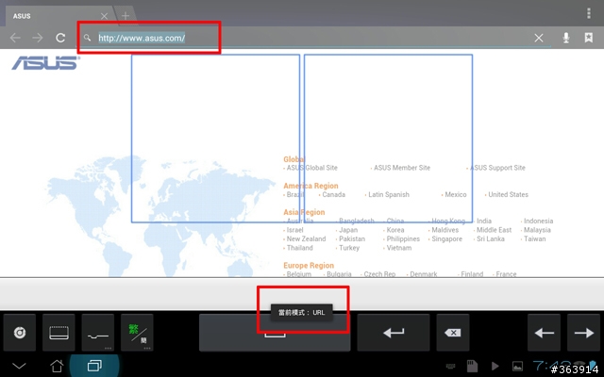The image size is (604, 377).
Task: Click the Europe Region heading
Action: [309, 266]
